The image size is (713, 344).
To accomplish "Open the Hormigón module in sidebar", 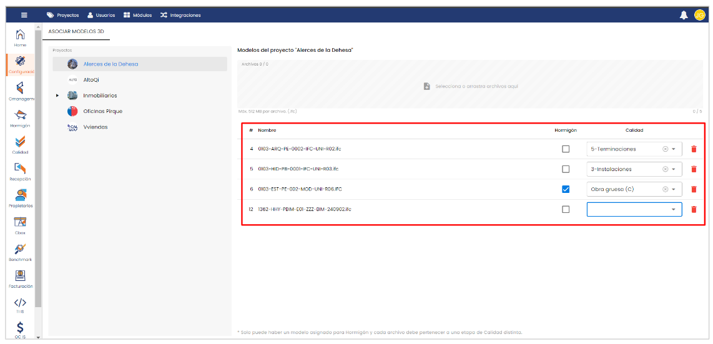I will coord(20,117).
